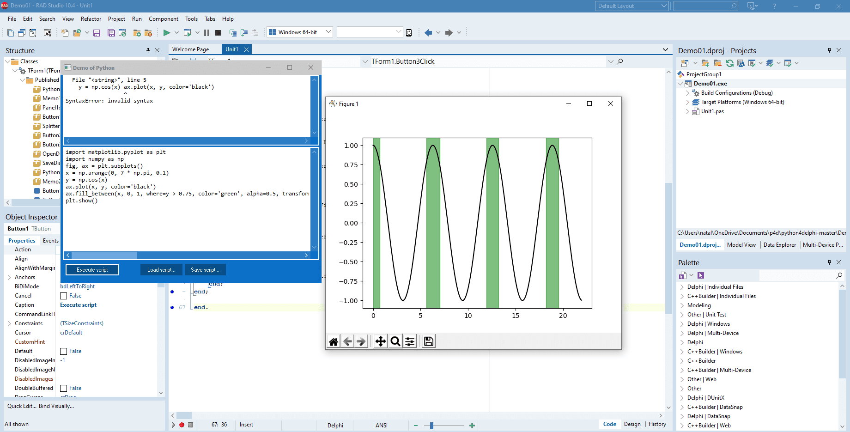This screenshot has width=850, height=432.
Task: Open the Windows 64-bit target platform dropdown
Action: pyautogui.click(x=329, y=32)
